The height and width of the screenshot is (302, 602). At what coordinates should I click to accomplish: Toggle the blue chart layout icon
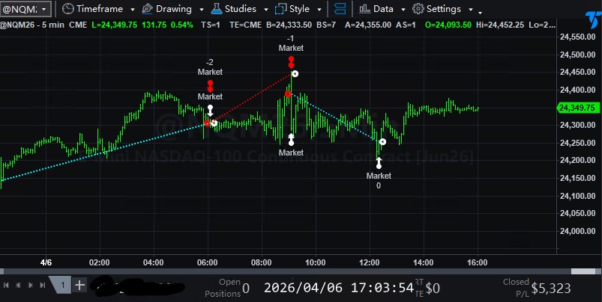340,9
